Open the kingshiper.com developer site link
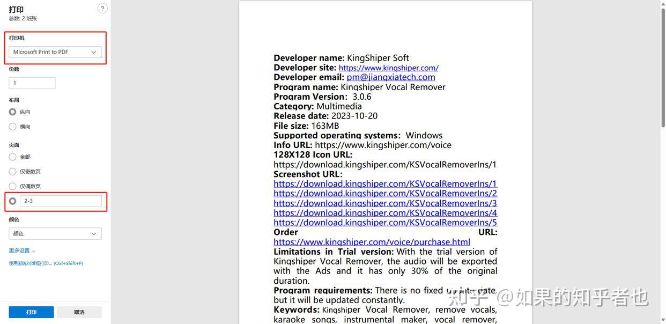The width and height of the screenshot is (666, 324). click(x=389, y=68)
